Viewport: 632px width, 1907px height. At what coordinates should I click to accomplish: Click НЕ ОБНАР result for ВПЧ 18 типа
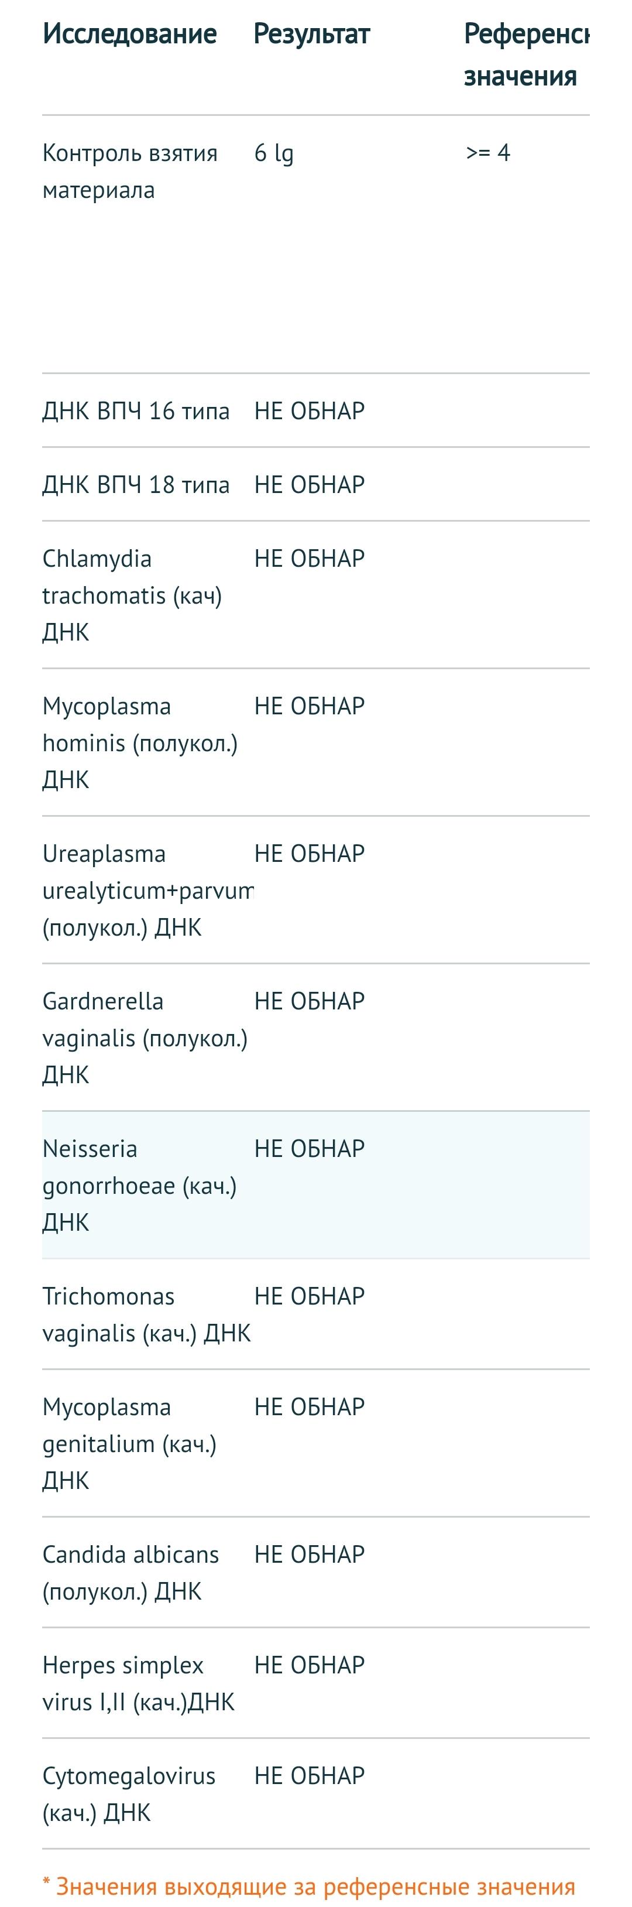(310, 485)
